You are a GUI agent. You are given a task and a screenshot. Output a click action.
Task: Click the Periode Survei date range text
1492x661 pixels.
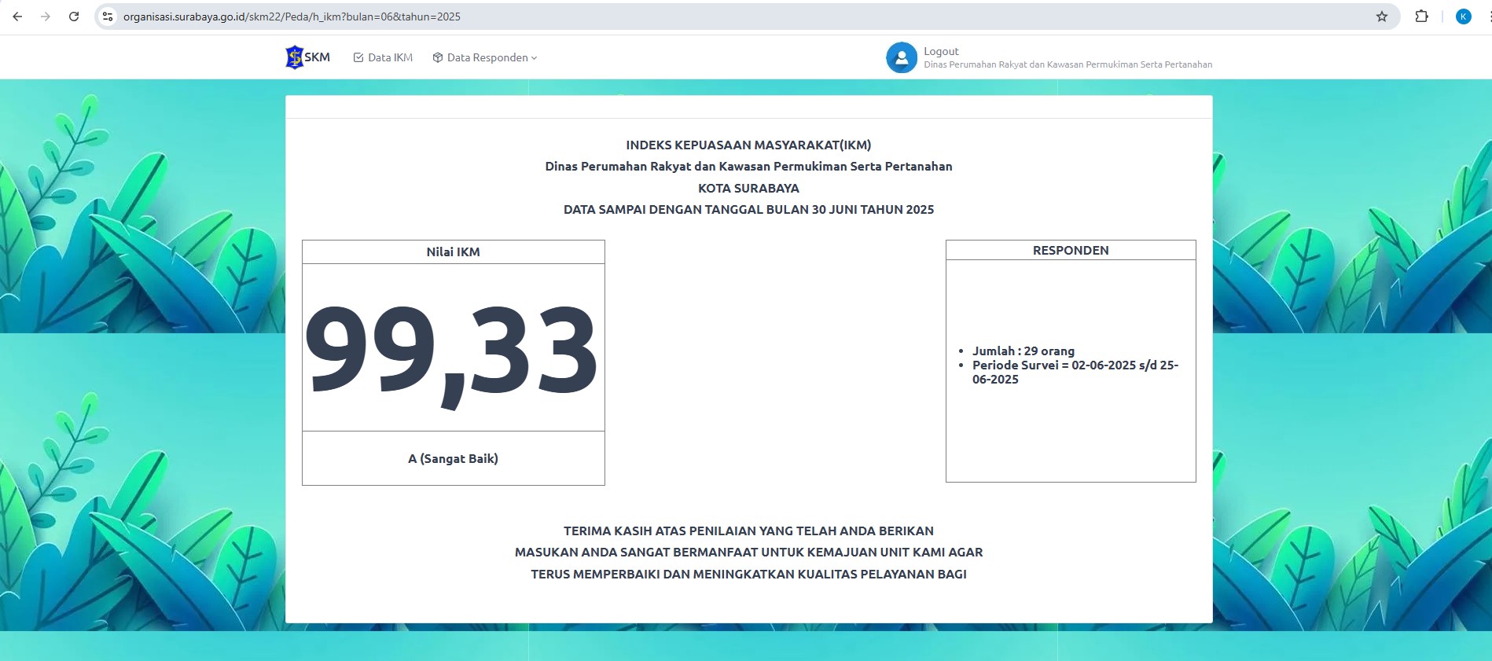coord(1074,372)
